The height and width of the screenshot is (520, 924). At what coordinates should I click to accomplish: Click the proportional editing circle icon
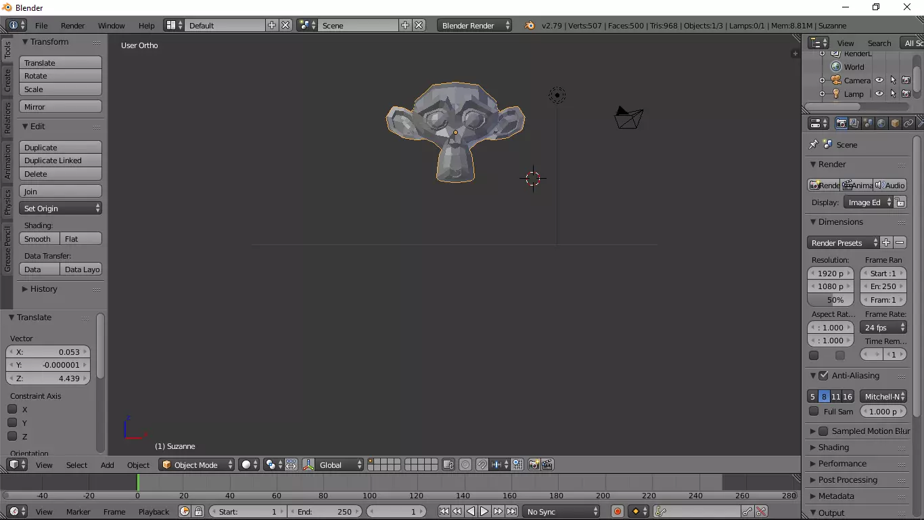pos(465,464)
